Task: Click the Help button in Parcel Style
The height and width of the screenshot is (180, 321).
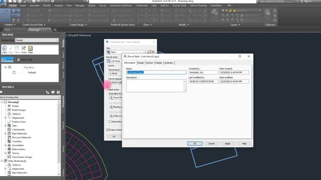Action: [x=244, y=143]
